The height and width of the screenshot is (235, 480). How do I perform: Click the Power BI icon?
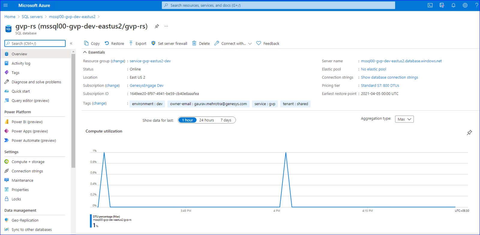7,122
